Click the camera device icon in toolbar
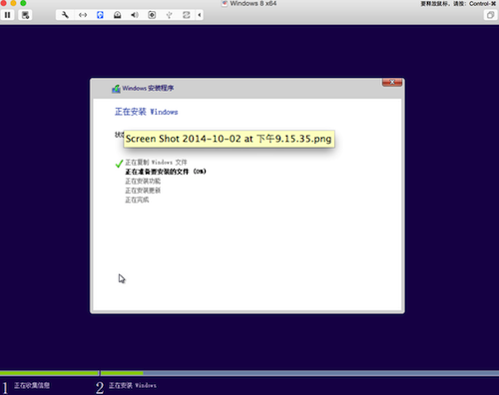 pos(152,15)
